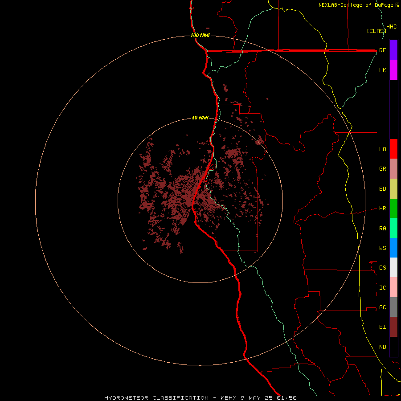Screen dimensions: 401x401
Task: Click the UK magenta legend swatch
Action: (x=393, y=70)
